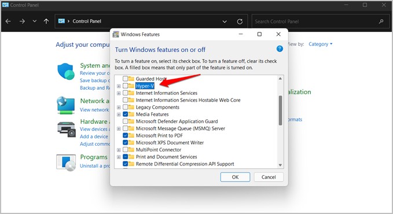393x214 pixels.
Task: Select the Media Features label
Action: pyautogui.click(x=152, y=115)
